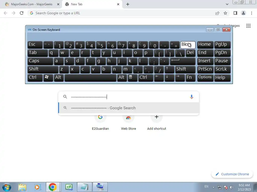Click the Windows logo key
This screenshot has height=192, width=257.
48,78
